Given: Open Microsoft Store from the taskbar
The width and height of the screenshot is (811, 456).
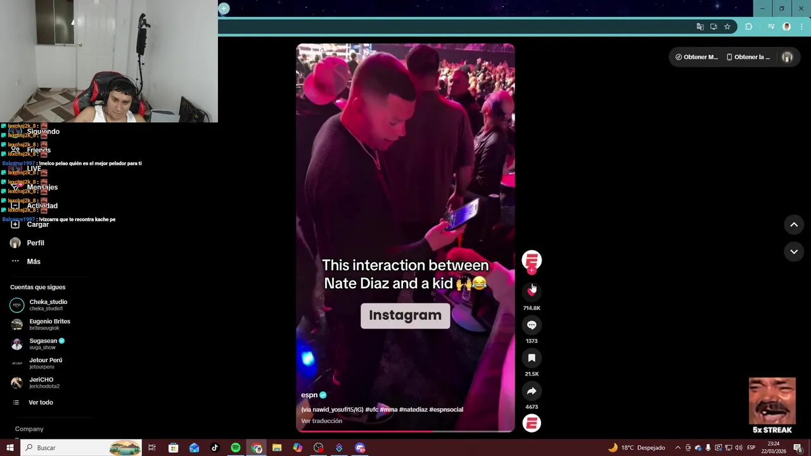Looking at the screenshot, I should point(173,448).
